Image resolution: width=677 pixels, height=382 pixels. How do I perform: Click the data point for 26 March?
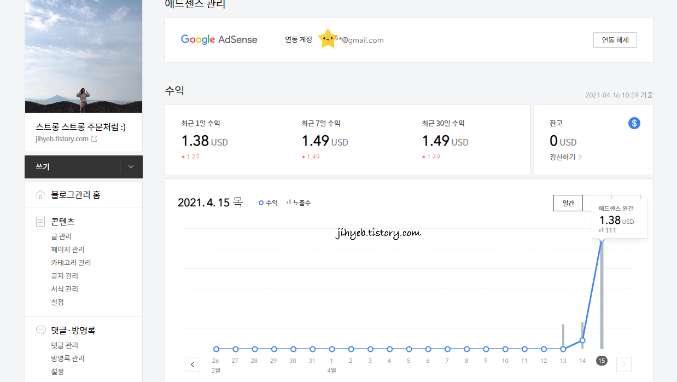[x=216, y=349]
